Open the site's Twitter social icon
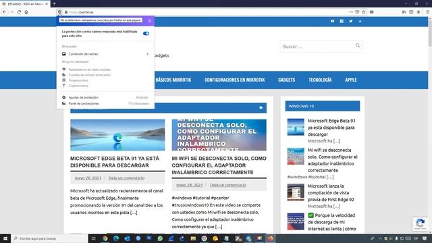 pyautogui.click(x=351, y=21)
